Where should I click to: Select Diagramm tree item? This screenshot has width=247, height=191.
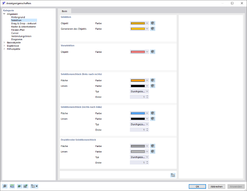[x=17, y=39]
